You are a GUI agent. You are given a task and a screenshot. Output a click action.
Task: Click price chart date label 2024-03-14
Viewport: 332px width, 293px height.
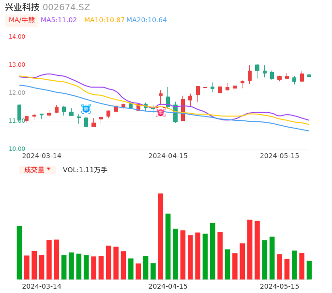(42, 156)
